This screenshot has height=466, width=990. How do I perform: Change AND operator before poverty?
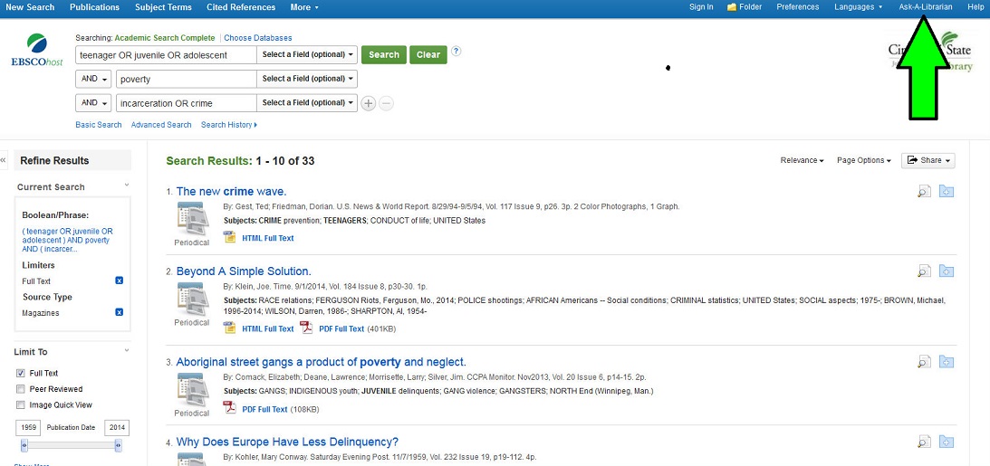pos(93,79)
